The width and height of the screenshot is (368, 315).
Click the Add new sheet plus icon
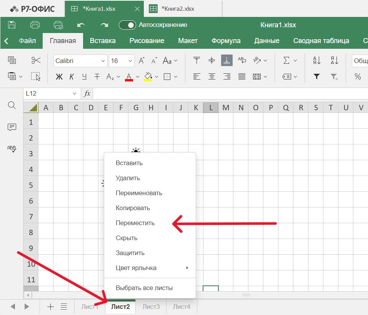(x=50, y=307)
